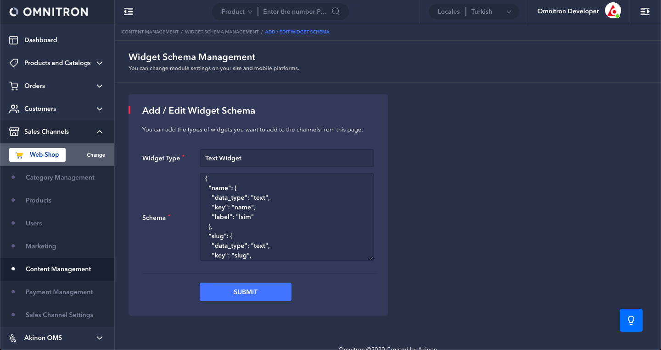Open Category Management in sidebar
Viewport: 661px width, 350px height.
(60, 177)
